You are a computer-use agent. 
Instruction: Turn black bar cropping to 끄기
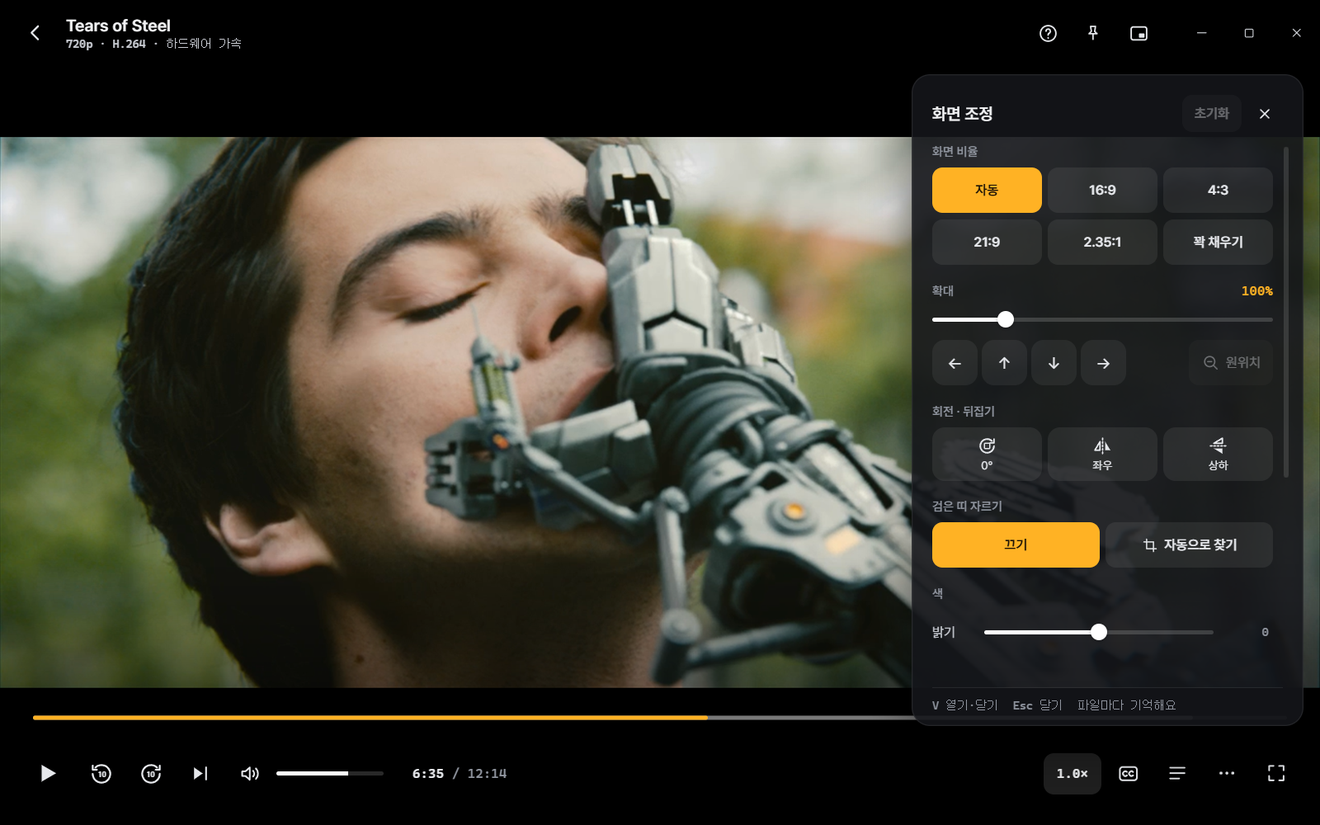[x=1016, y=544]
